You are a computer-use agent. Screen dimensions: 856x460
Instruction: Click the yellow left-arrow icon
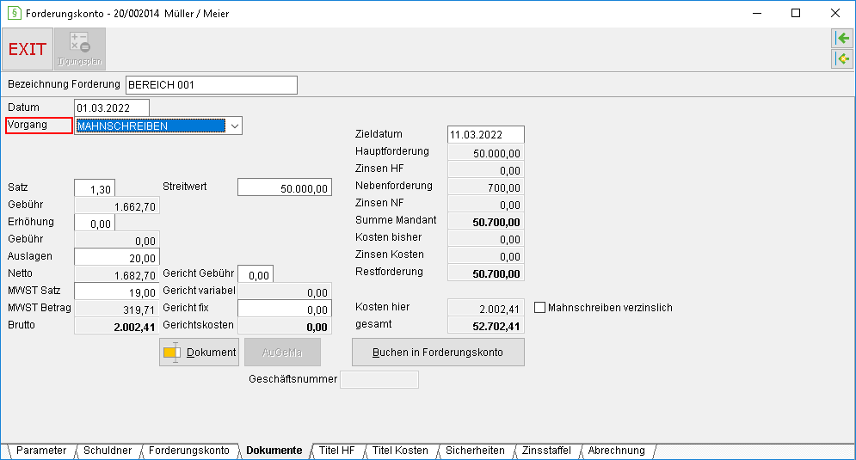(x=842, y=58)
